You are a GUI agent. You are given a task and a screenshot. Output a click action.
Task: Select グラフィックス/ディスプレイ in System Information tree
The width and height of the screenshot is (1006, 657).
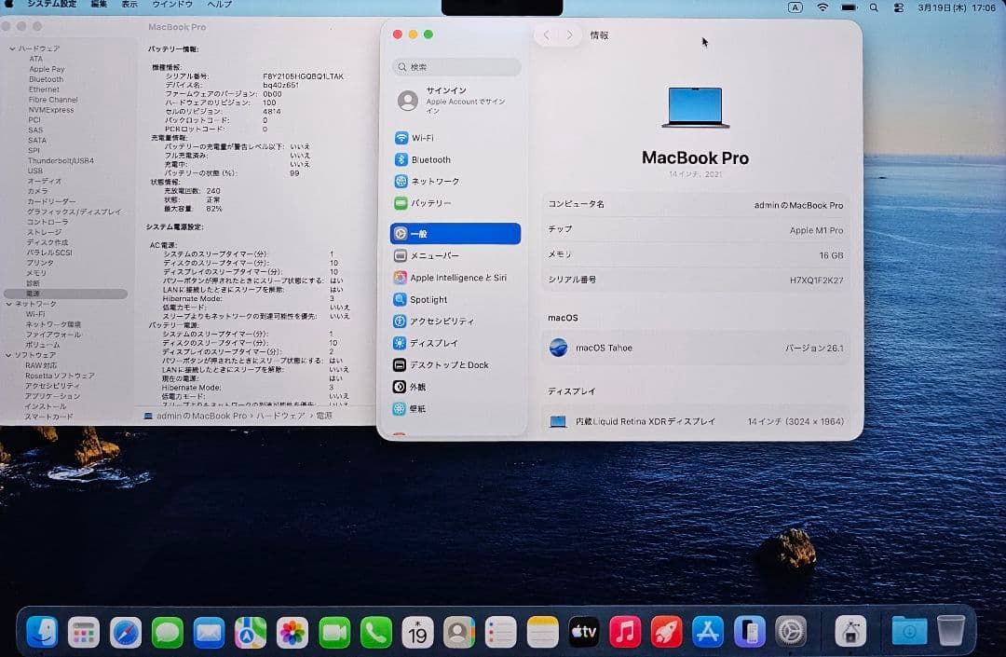pos(74,212)
